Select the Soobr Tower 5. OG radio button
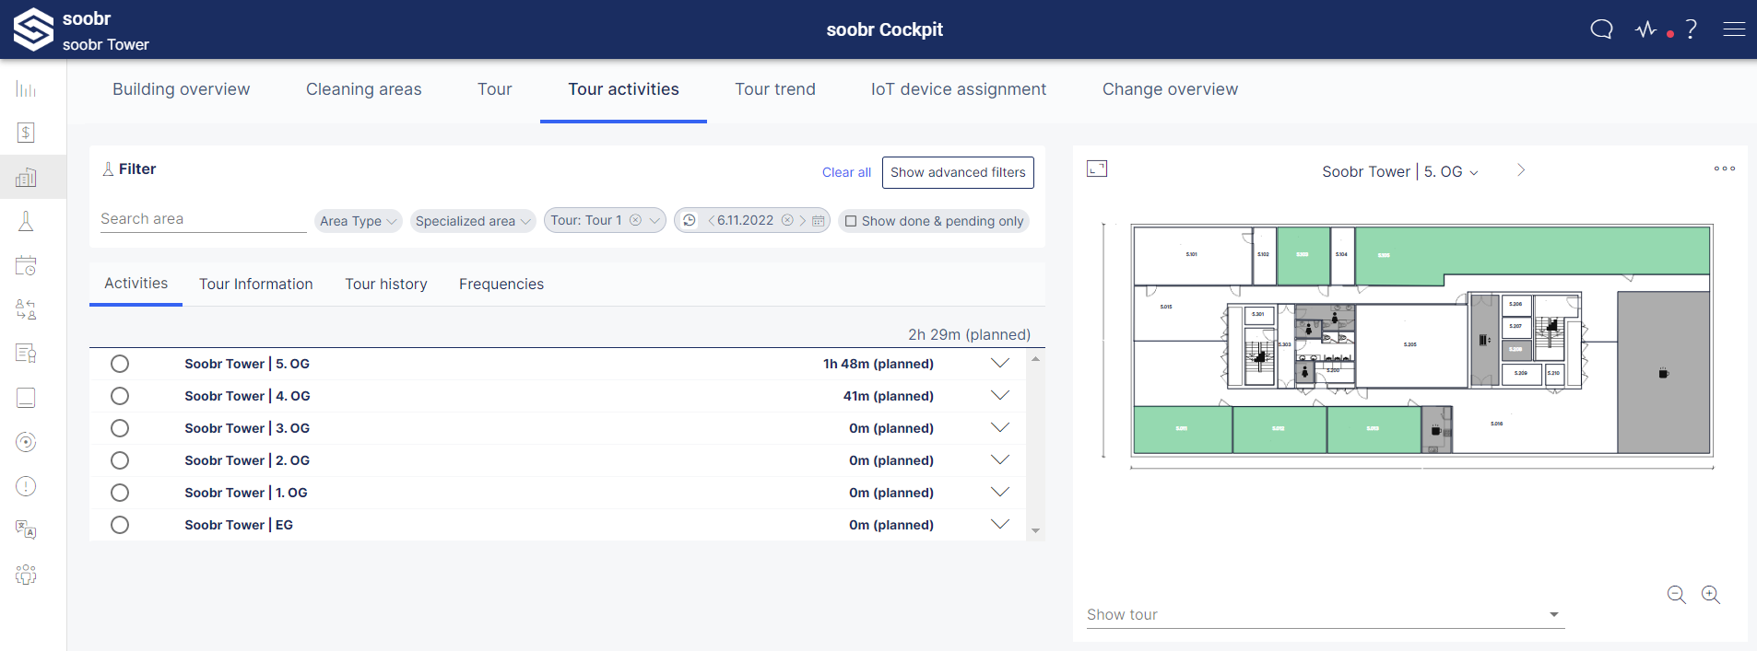1757x651 pixels. point(120,364)
